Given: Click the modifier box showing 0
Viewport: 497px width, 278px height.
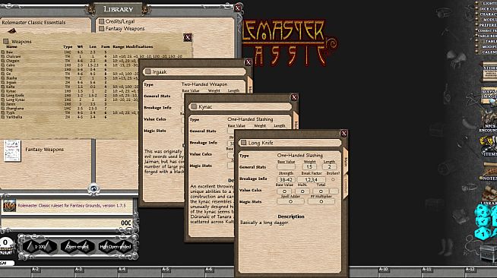Looking at the screenshot, I should (6, 243).
